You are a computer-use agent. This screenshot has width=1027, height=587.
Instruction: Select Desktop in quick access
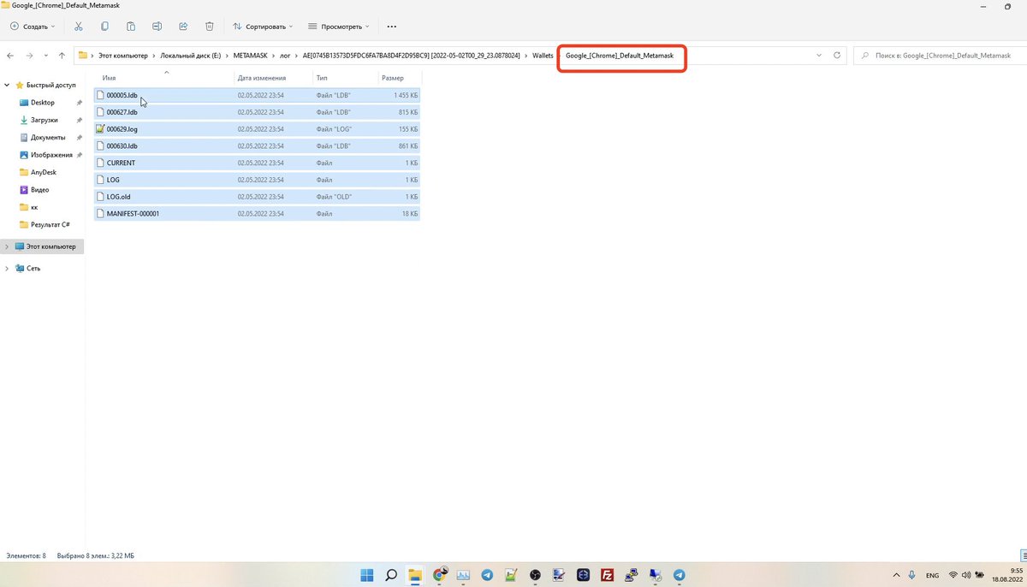[x=42, y=103]
